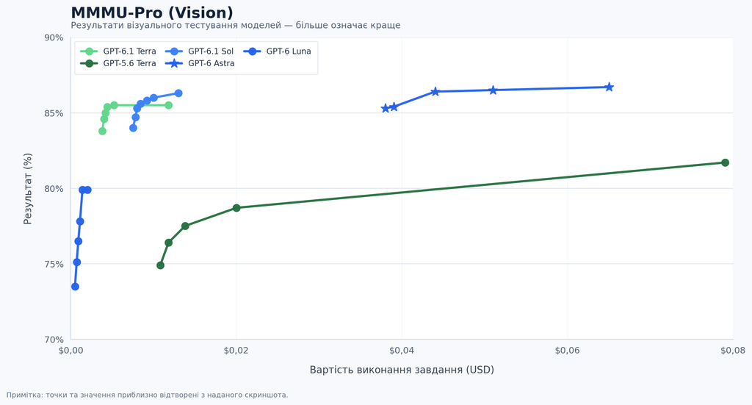Click the 90% y-axis label

54,38
